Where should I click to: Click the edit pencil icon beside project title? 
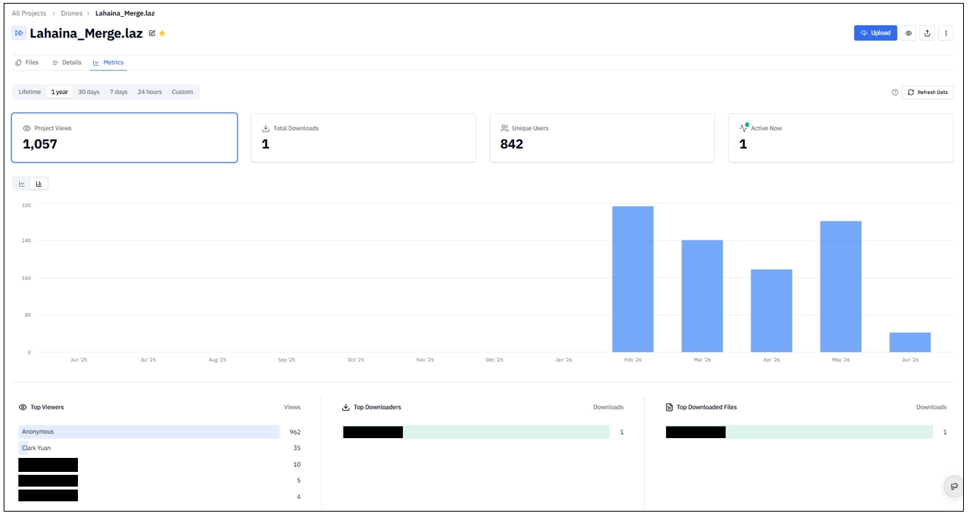pos(152,33)
